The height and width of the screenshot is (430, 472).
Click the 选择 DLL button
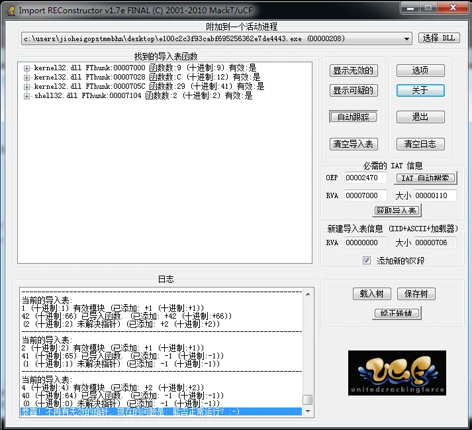point(439,38)
